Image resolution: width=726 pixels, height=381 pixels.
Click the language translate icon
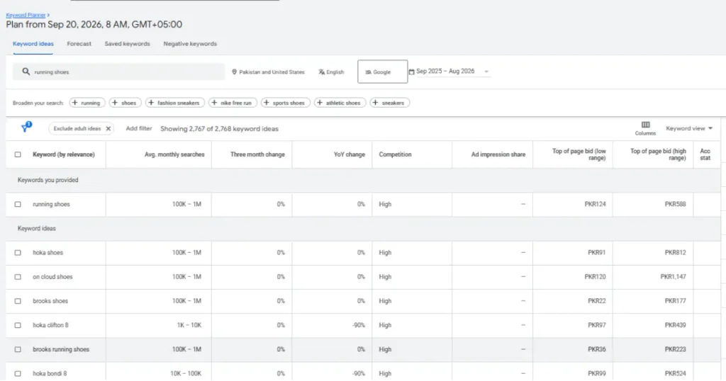pos(321,72)
